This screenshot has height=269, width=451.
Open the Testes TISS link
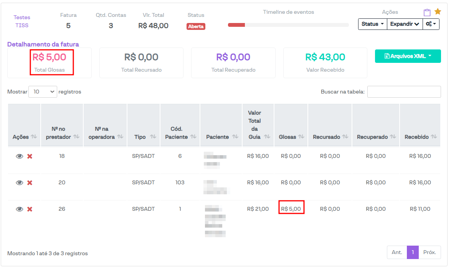click(22, 21)
